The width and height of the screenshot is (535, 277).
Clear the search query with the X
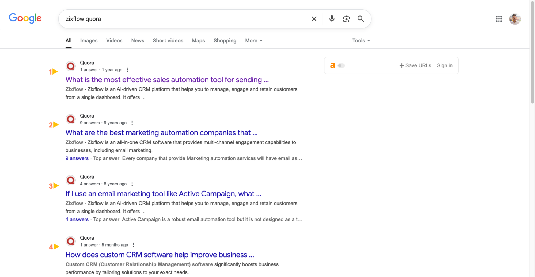pyautogui.click(x=314, y=19)
